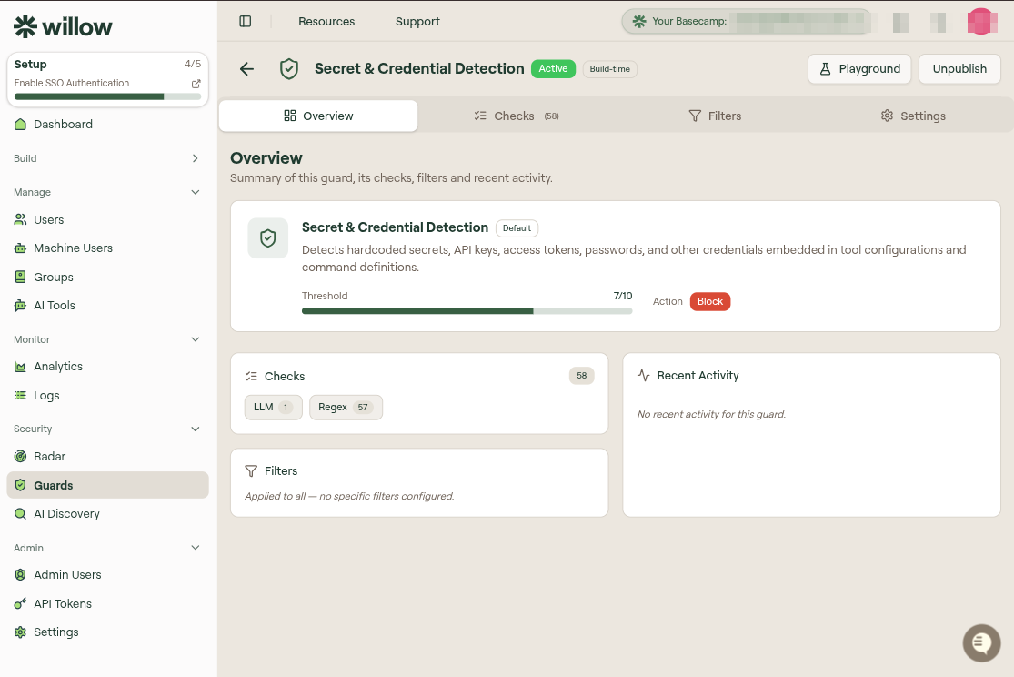
Task: Click 'No recent activity for this guard.'
Action: coord(711,414)
